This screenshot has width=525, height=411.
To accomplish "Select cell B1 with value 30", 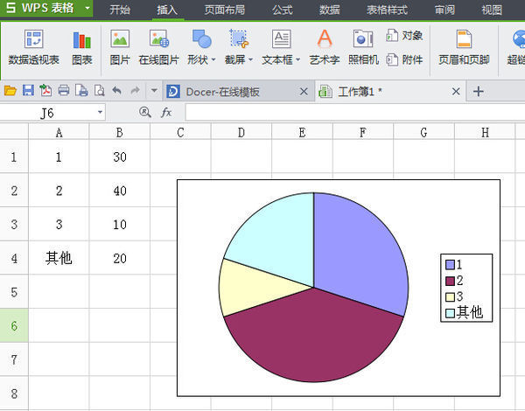I will (x=120, y=157).
